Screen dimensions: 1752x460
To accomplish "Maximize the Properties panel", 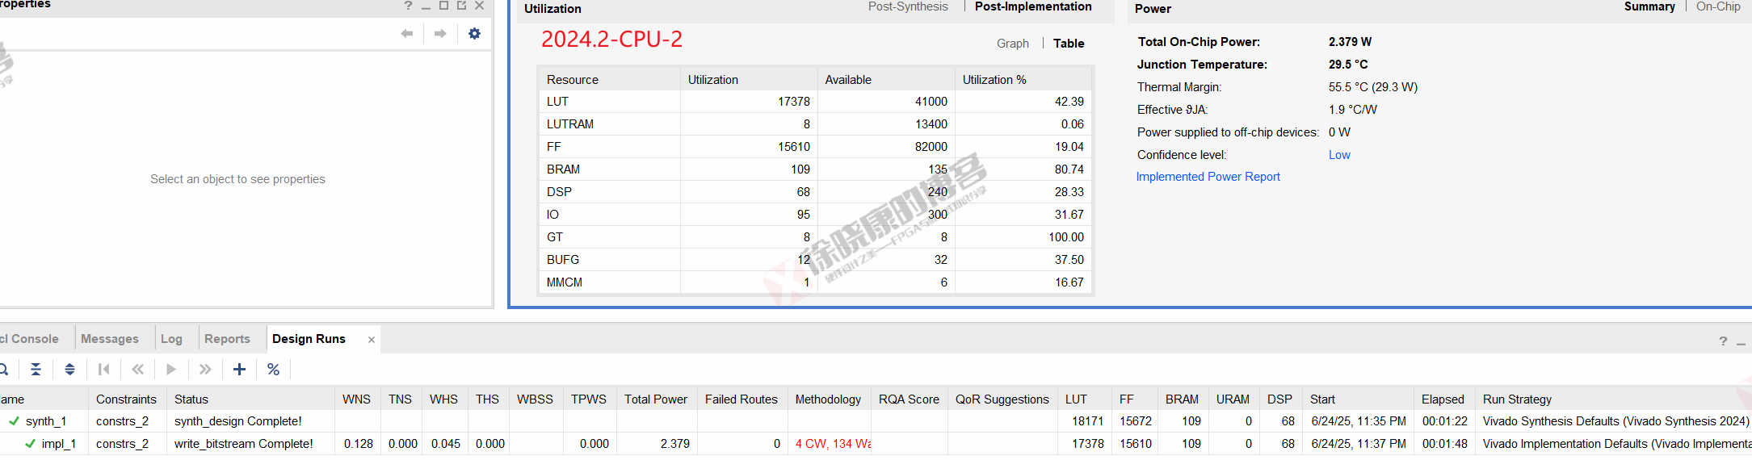I will [443, 6].
